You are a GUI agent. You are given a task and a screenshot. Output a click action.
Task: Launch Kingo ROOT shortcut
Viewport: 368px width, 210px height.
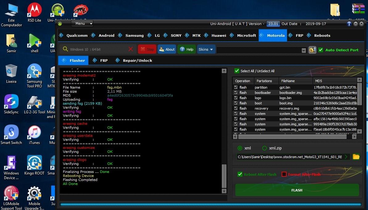tap(35, 165)
